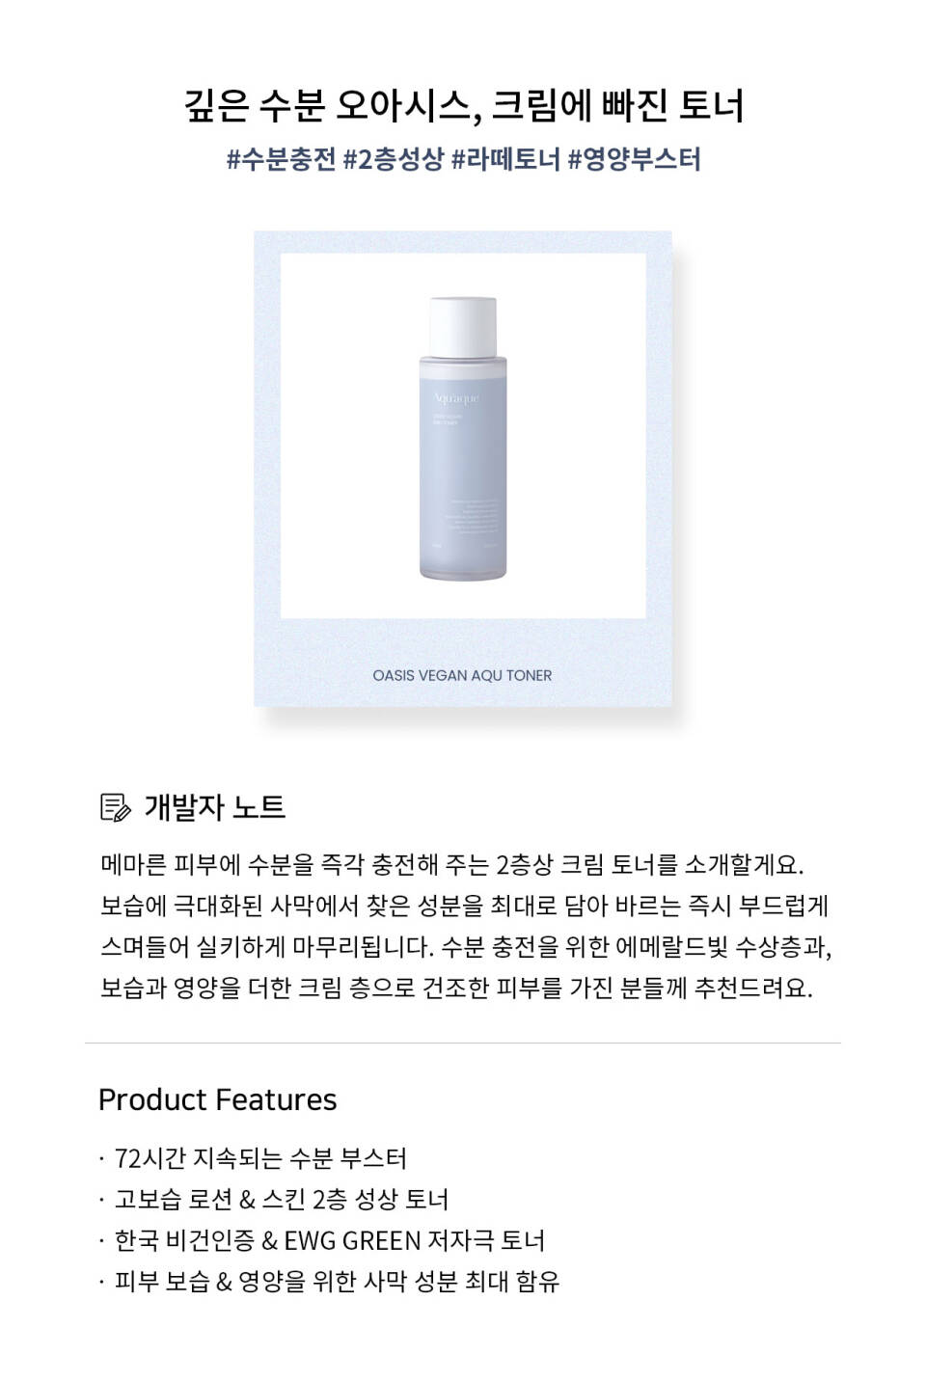
Task: Click the #라떼토너 hashtag
Action: 505,159
